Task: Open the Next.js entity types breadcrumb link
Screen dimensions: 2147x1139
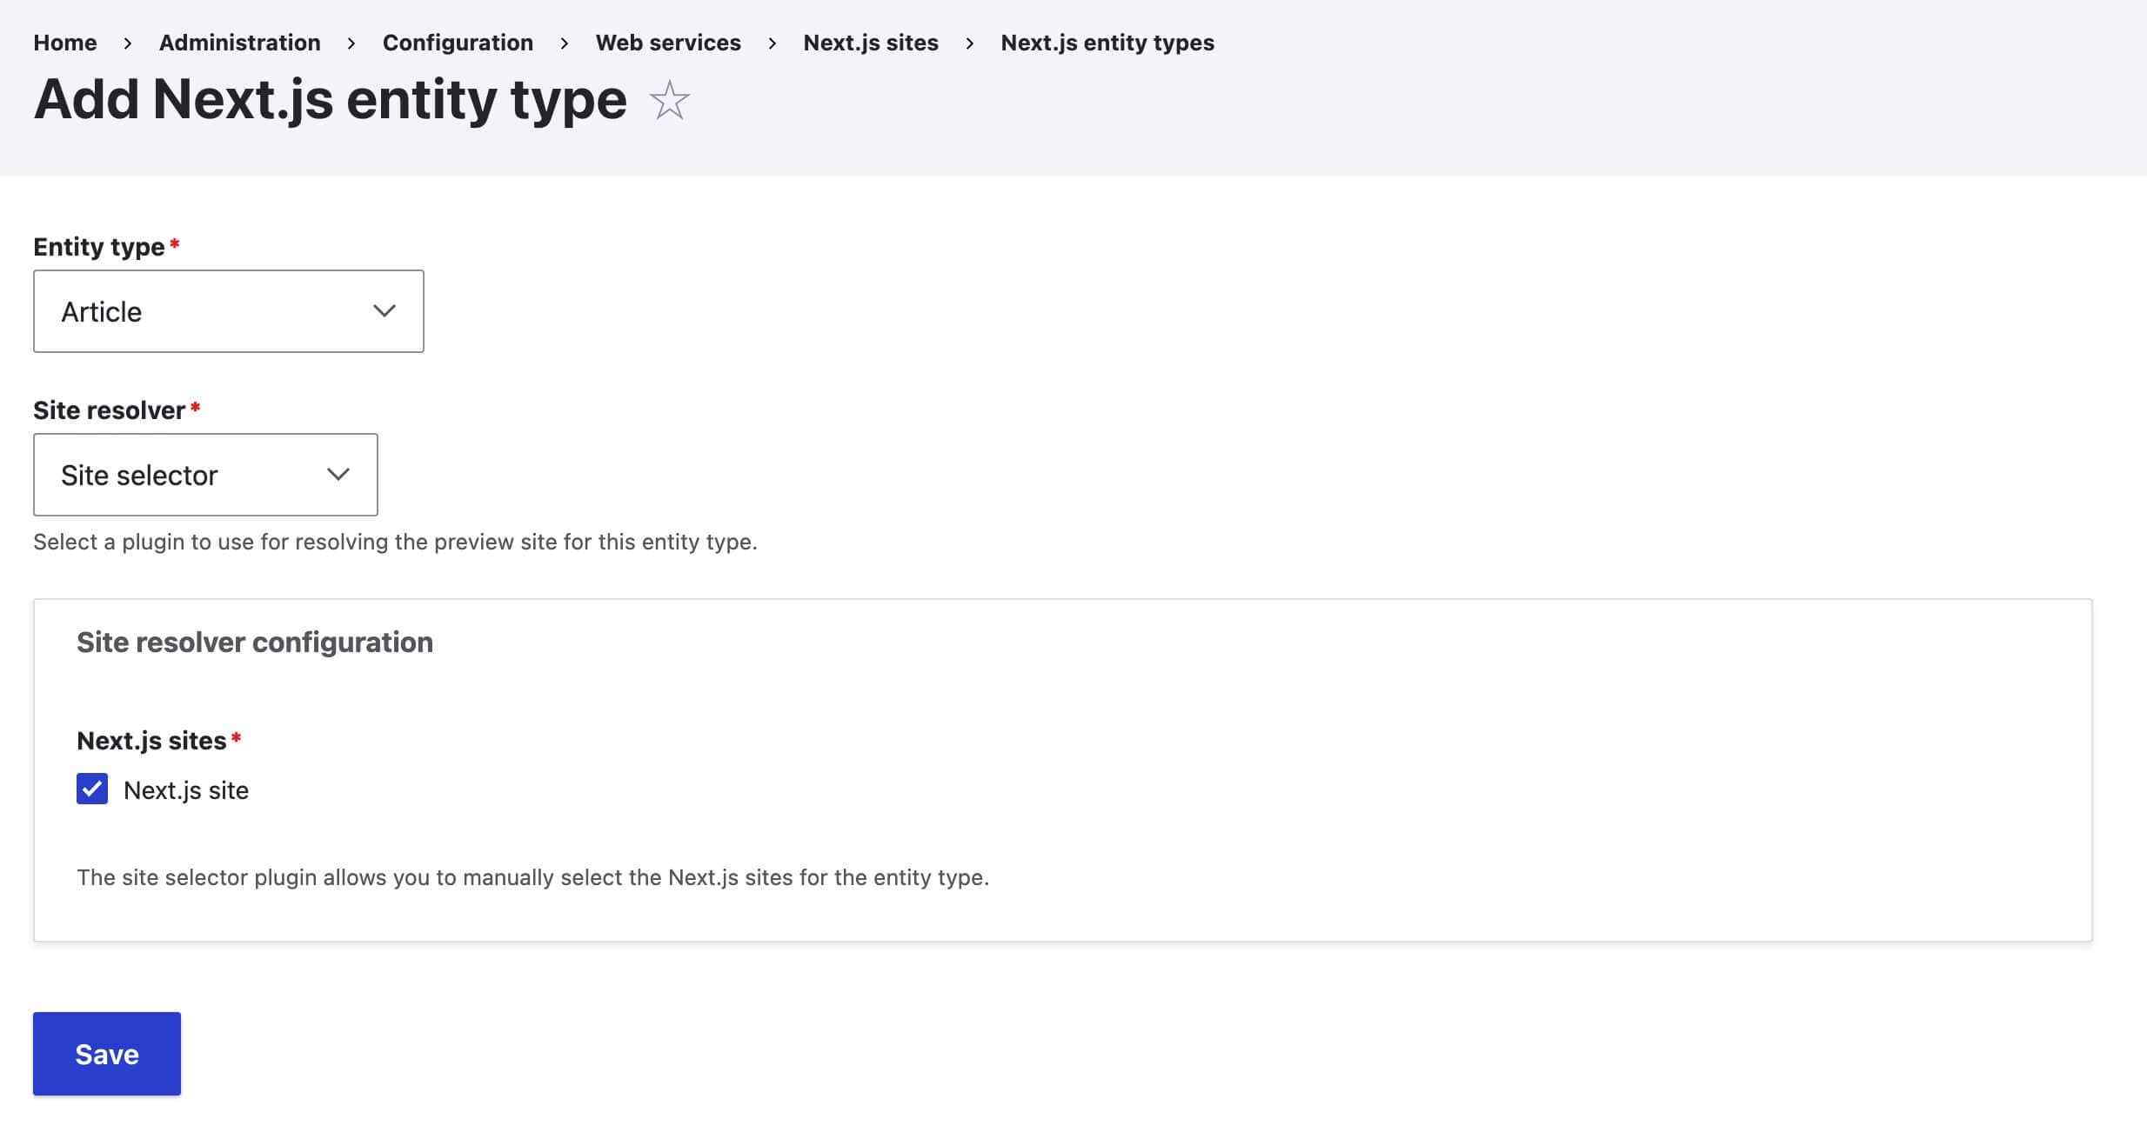Action: tap(1107, 43)
